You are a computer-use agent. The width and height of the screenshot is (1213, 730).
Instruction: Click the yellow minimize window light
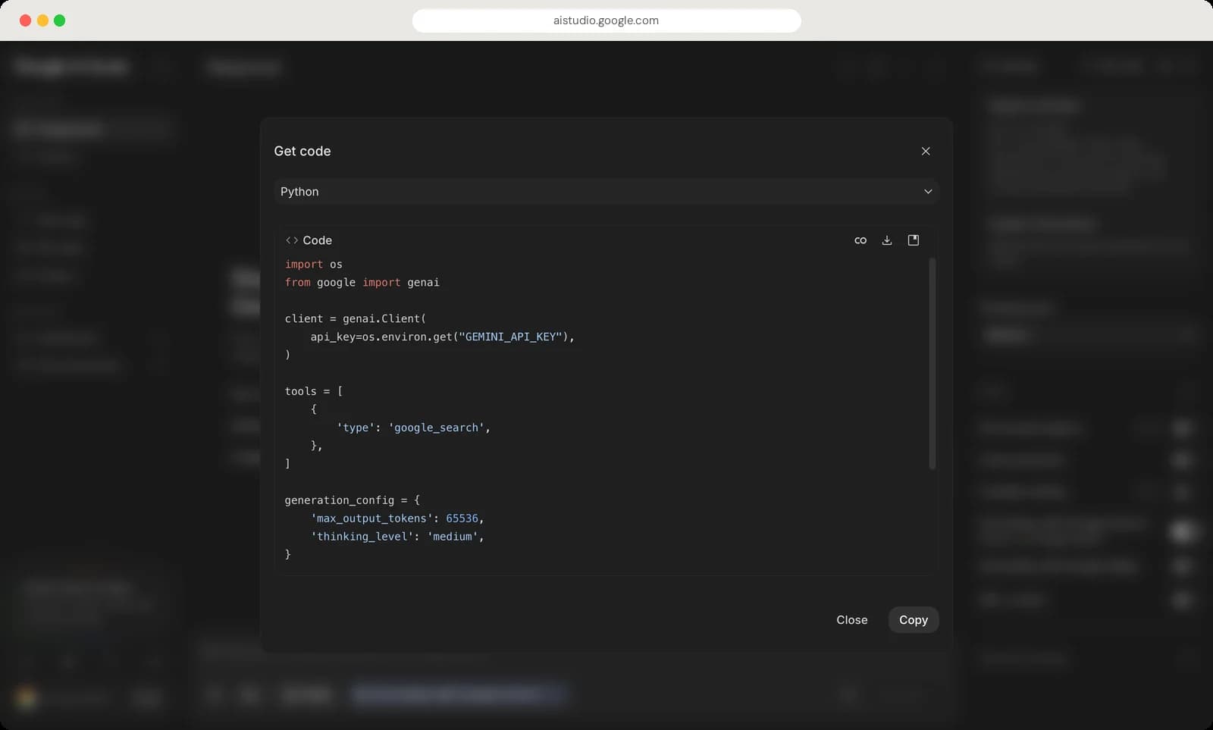pyautogui.click(x=42, y=20)
